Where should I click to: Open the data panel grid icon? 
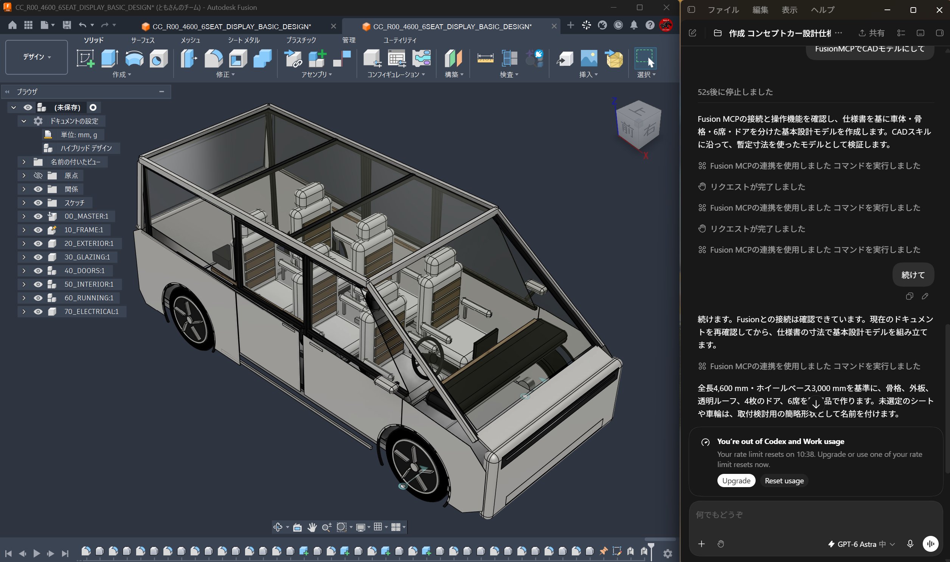pos(28,25)
